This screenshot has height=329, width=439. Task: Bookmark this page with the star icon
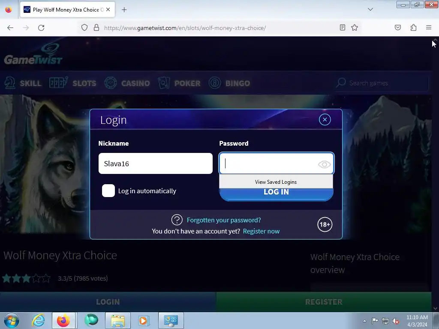pyautogui.click(x=355, y=27)
